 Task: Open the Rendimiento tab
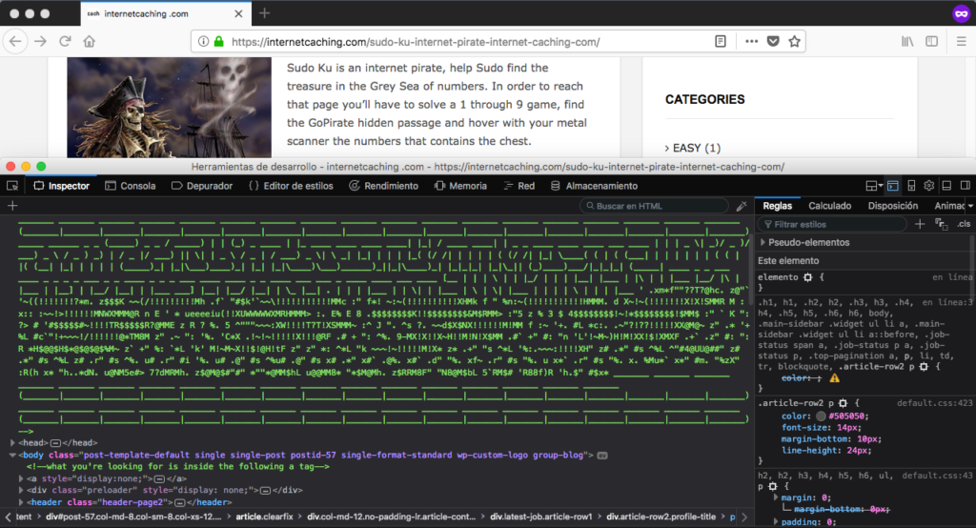(x=384, y=186)
